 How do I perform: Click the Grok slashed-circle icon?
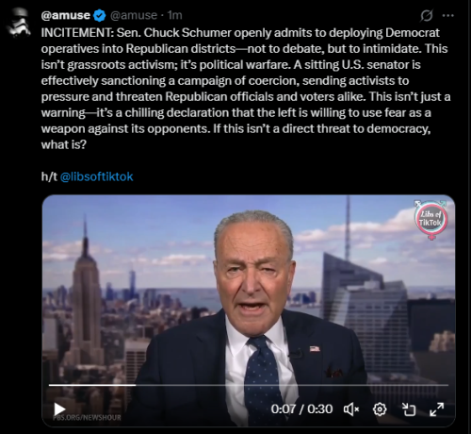click(427, 15)
